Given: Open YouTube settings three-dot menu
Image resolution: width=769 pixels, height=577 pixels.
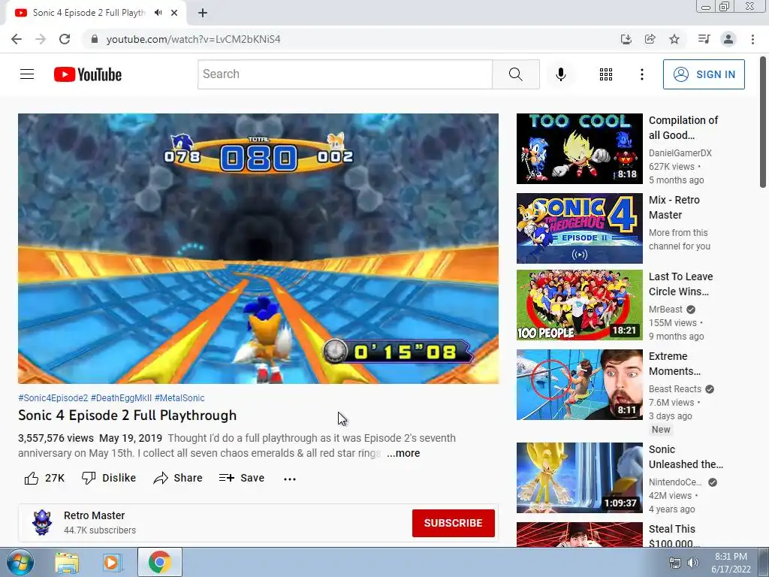Looking at the screenshot, I should tap(641, 74).
